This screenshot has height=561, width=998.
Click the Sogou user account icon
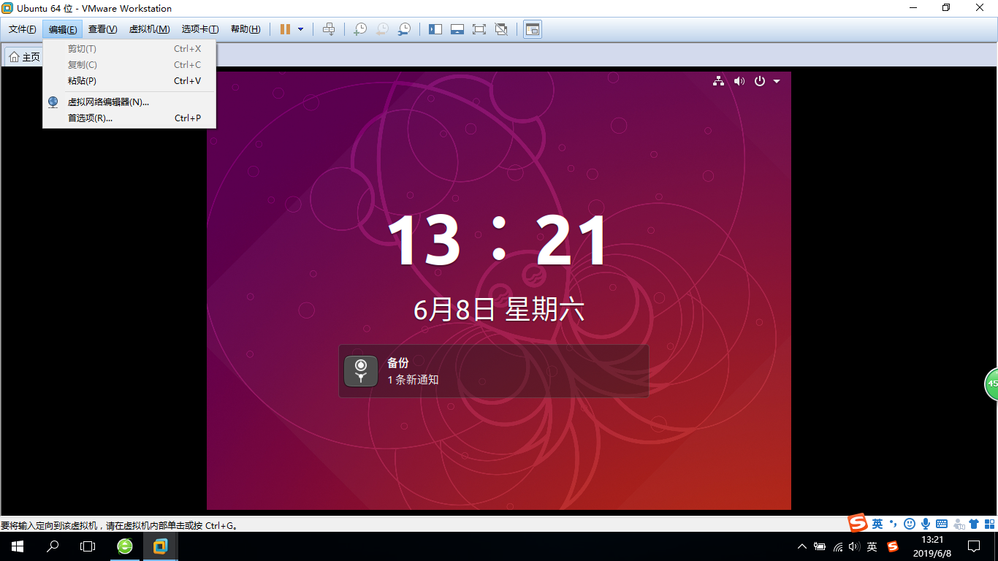pyautogui.click(x=958, y=524)
